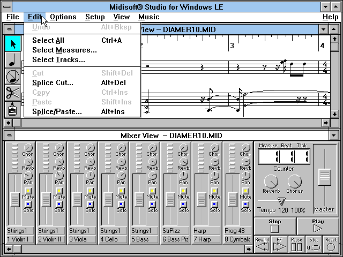Select the arrow pointer tool
Viewport: 343px width, 257px height.
13,44
